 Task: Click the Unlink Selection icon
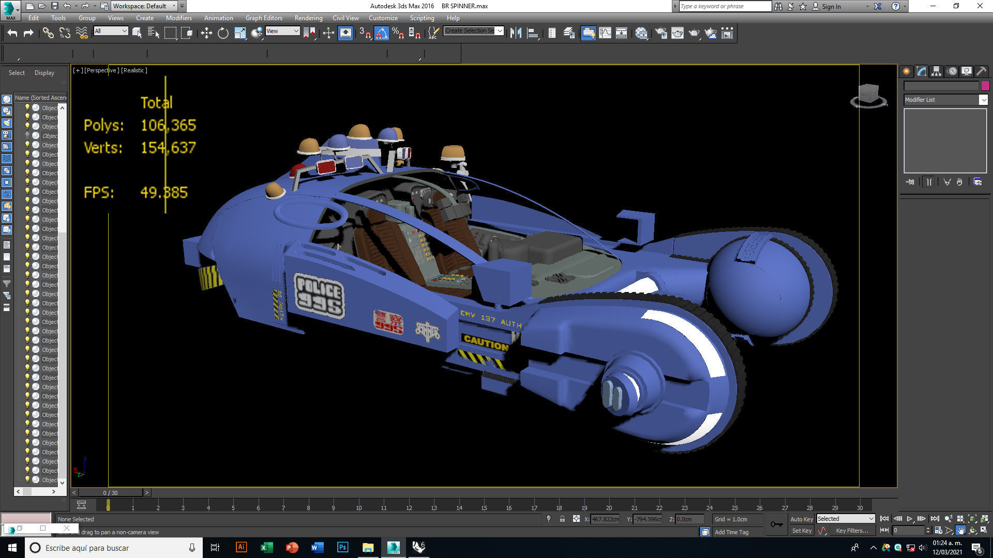point(65,33)
